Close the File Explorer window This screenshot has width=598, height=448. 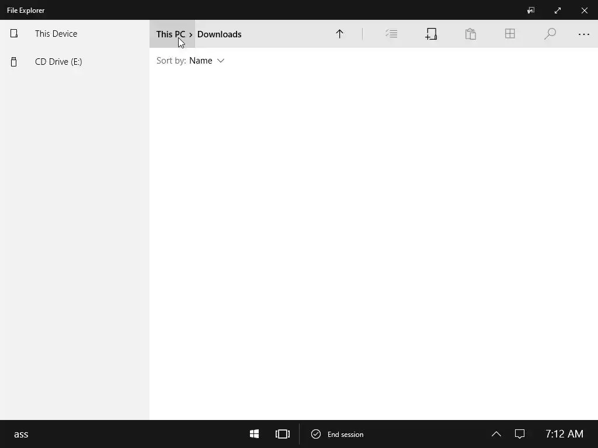[584, 10]
